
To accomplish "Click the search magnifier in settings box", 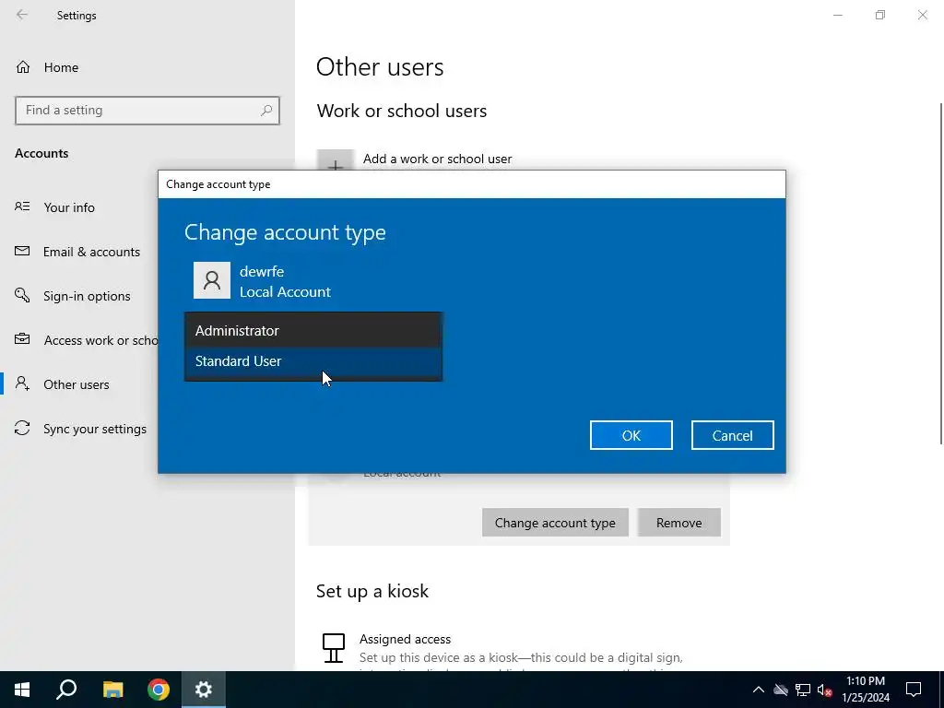I will click(x=266, y=111).
